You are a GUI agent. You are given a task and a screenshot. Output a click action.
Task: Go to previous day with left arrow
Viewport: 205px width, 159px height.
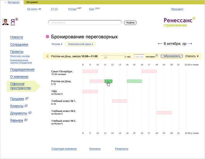point(160,44)
